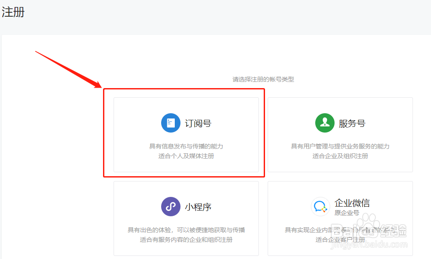Select the 订阅号 account type title
431x259 pixels.
198,123
